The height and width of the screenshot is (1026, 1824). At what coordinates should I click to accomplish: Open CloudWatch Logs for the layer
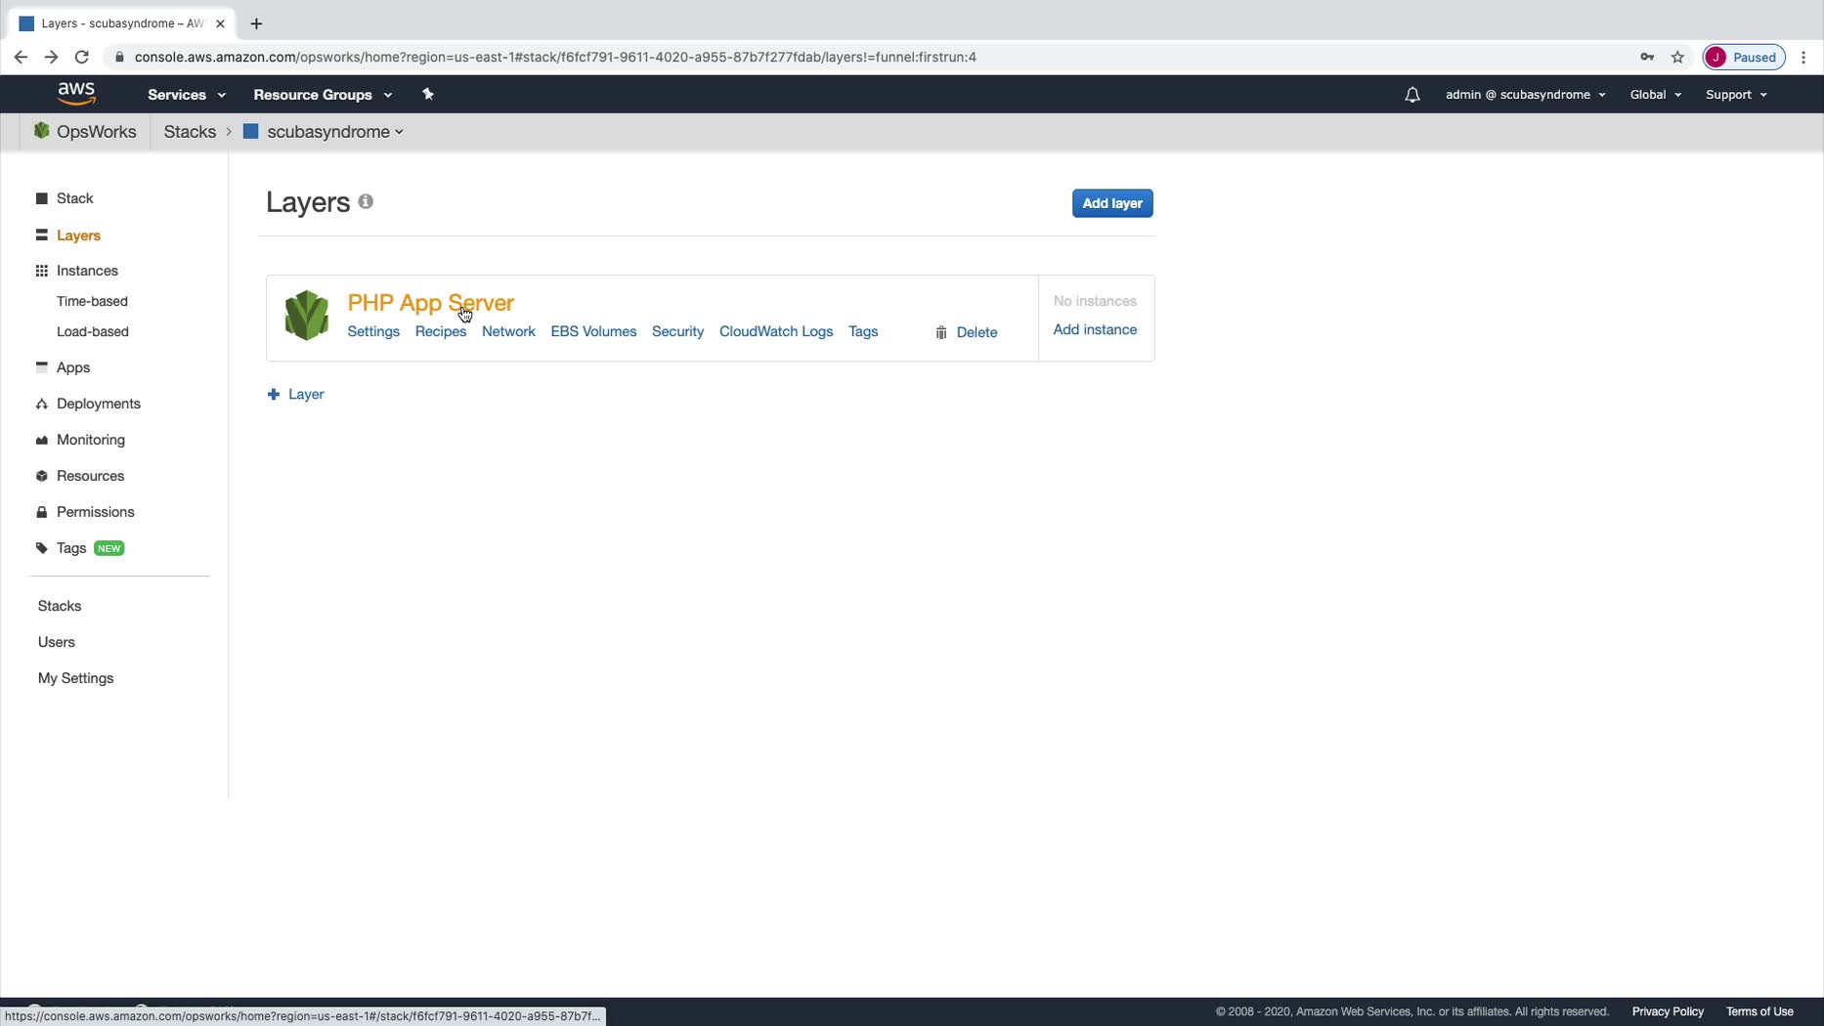[x=776, y=331]
